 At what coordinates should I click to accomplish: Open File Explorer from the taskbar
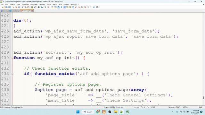pyautogui.click(x=116, y=112)
